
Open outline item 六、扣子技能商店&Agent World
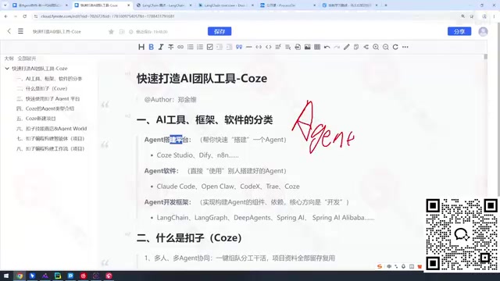click(x=52, y=129)
